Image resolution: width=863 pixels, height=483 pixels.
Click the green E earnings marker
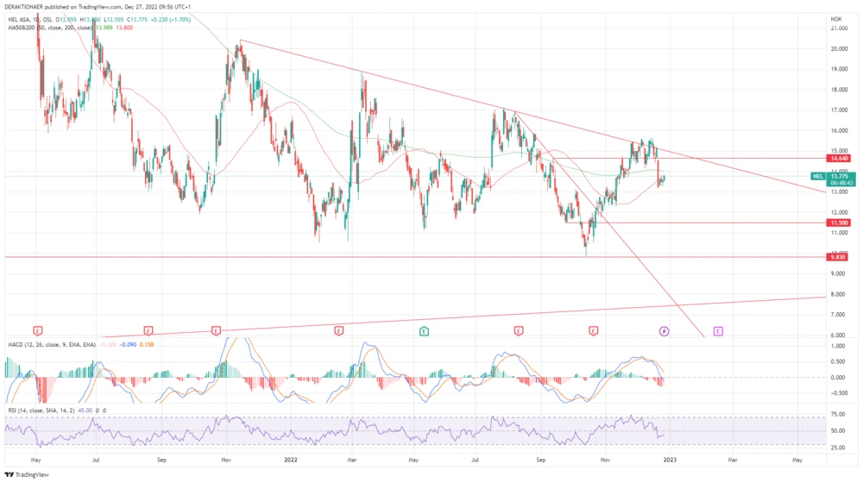point(424,330)
